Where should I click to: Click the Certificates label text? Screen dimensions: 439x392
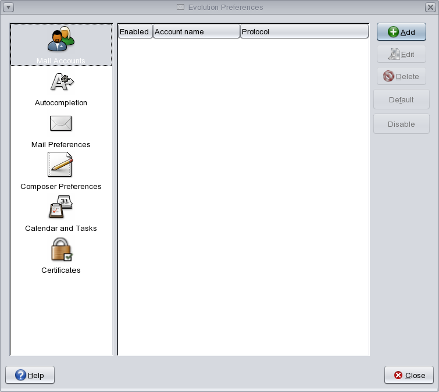point(60,270)
